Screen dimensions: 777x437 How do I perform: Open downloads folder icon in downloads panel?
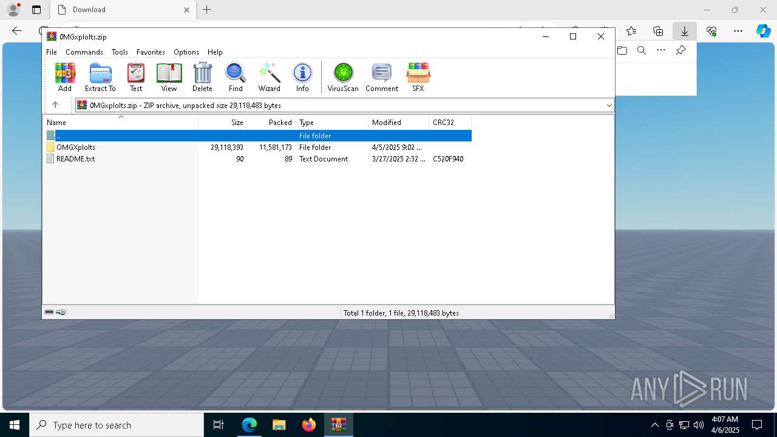point(622,50)
